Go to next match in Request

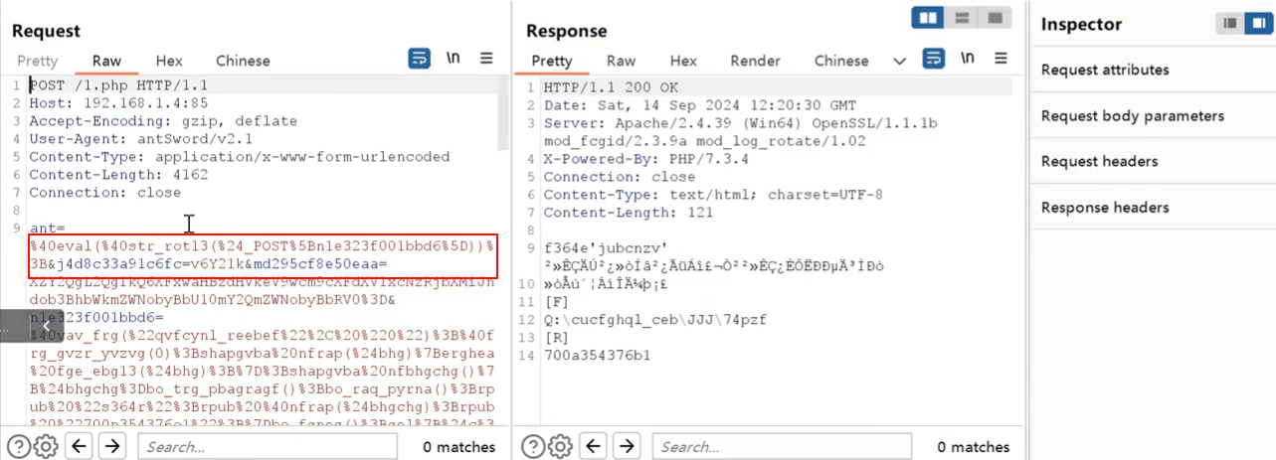point(112,446)
